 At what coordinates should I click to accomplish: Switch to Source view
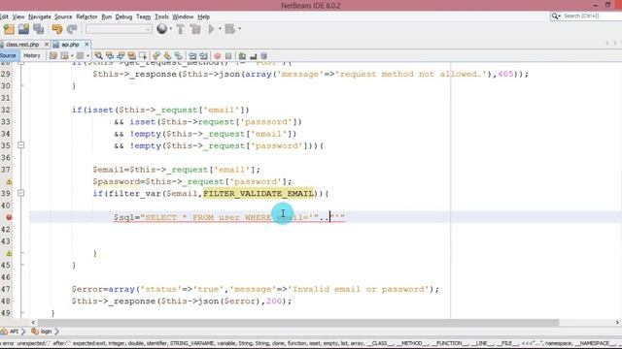(8, 56)
